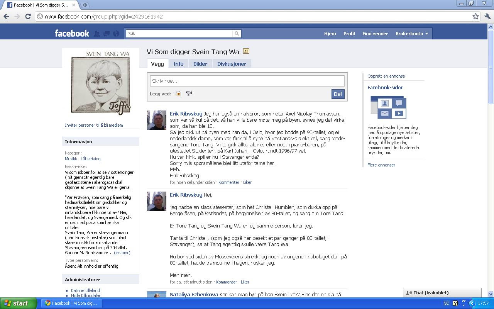Click in the Skriv noe text box

[x=247, y=81]
